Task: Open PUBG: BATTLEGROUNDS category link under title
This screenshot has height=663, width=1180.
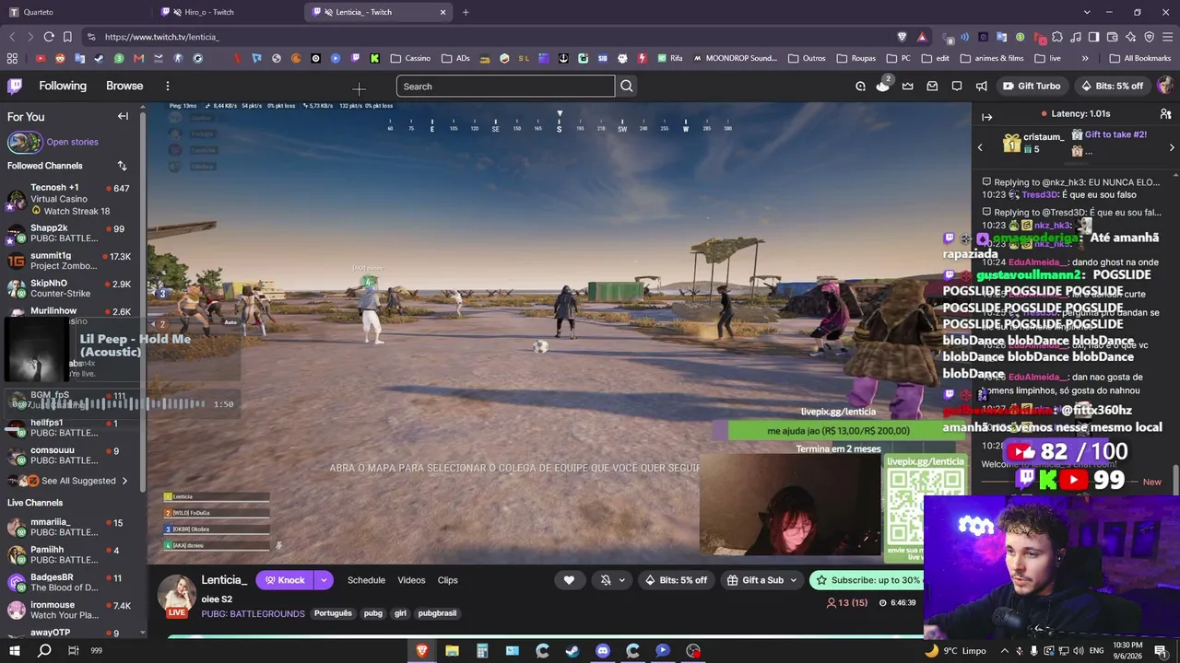Action: coord(253,613)
